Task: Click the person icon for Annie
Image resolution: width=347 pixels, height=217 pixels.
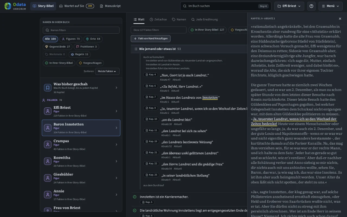Action: click(48, 195)
